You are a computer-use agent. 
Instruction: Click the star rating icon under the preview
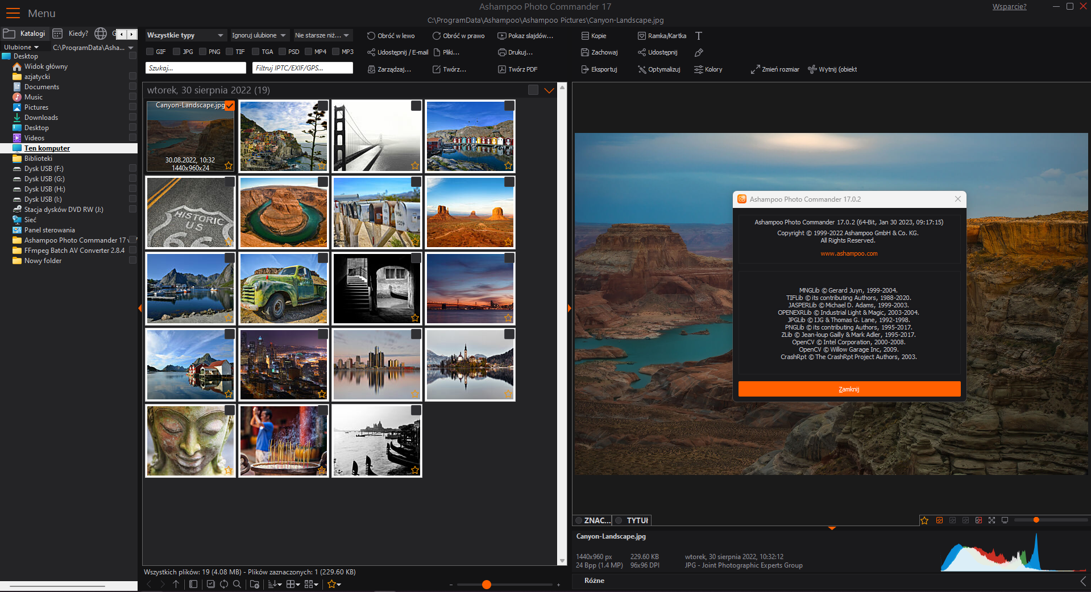point(924,520)
